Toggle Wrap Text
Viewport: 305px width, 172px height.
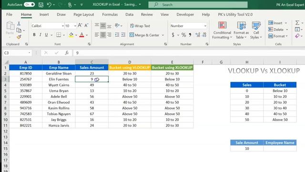click(x=140, y=26)
